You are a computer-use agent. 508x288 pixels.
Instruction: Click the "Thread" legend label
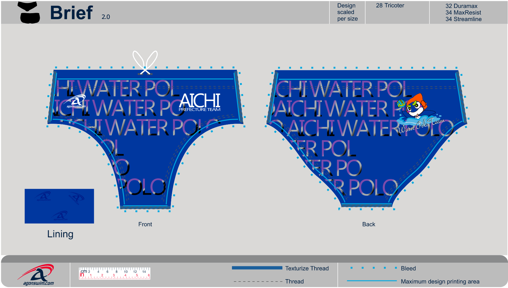pos(294,282)
